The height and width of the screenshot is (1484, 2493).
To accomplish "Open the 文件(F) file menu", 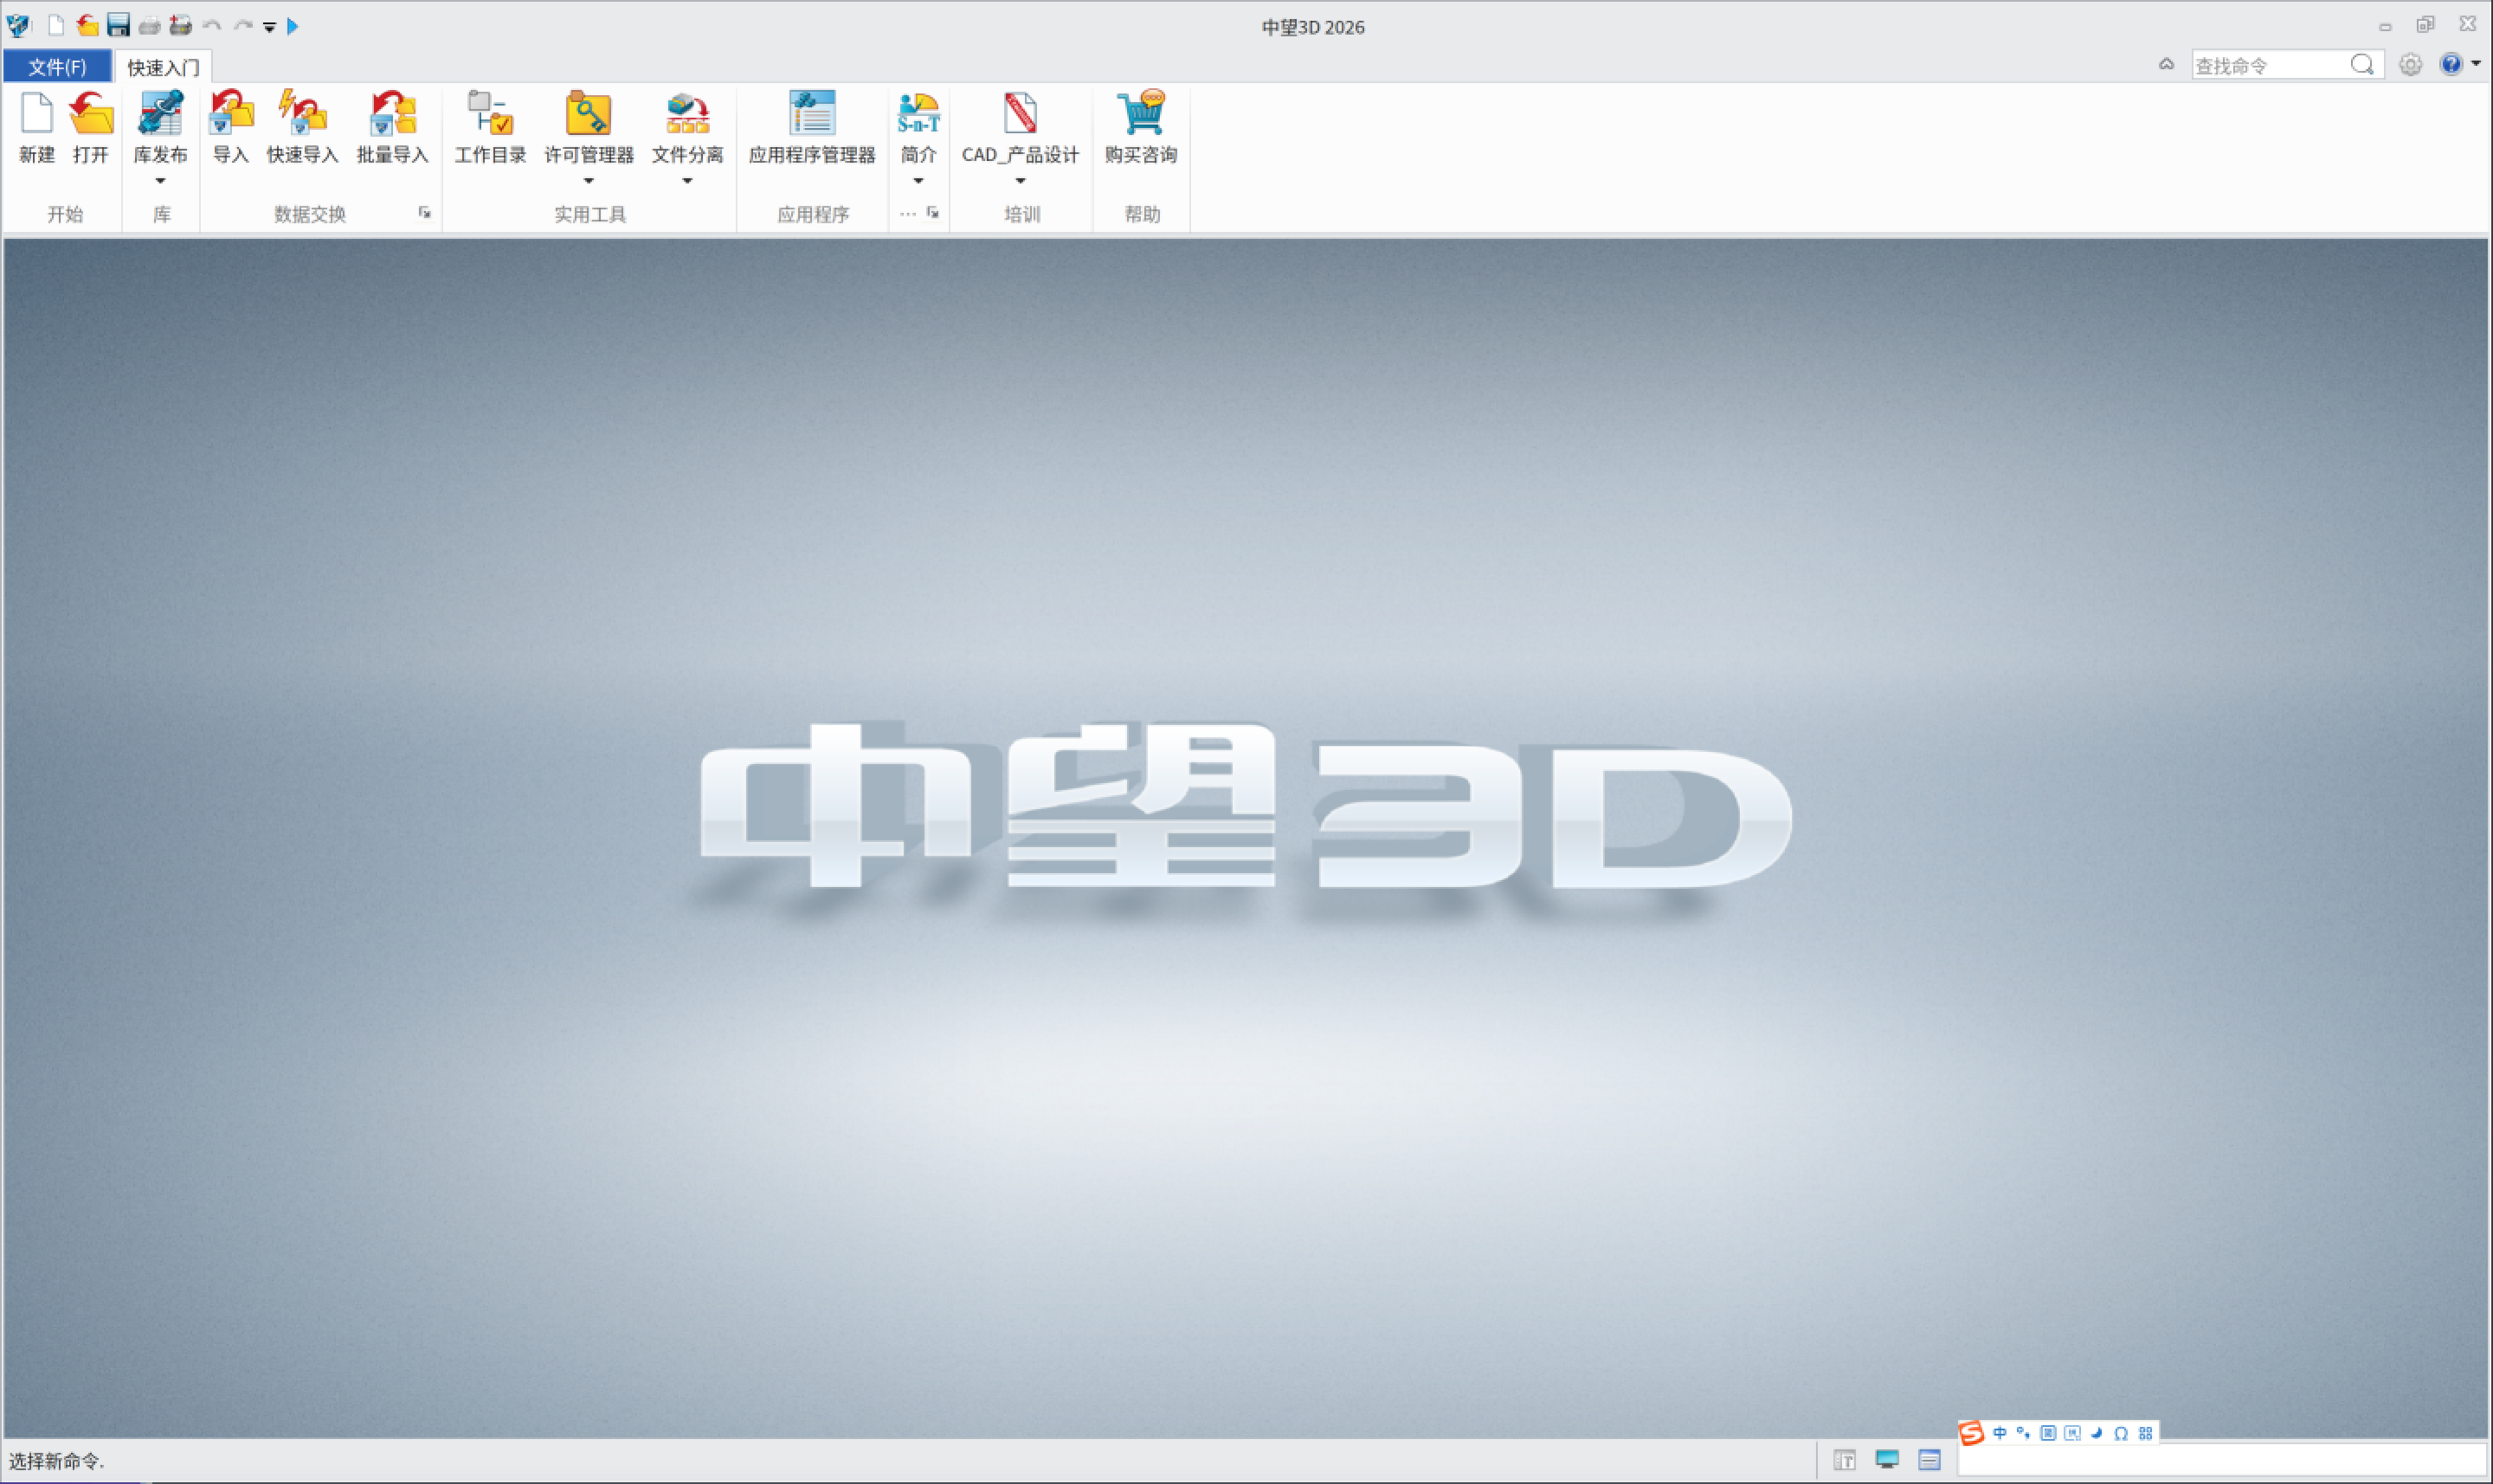I will click(57, 67).
